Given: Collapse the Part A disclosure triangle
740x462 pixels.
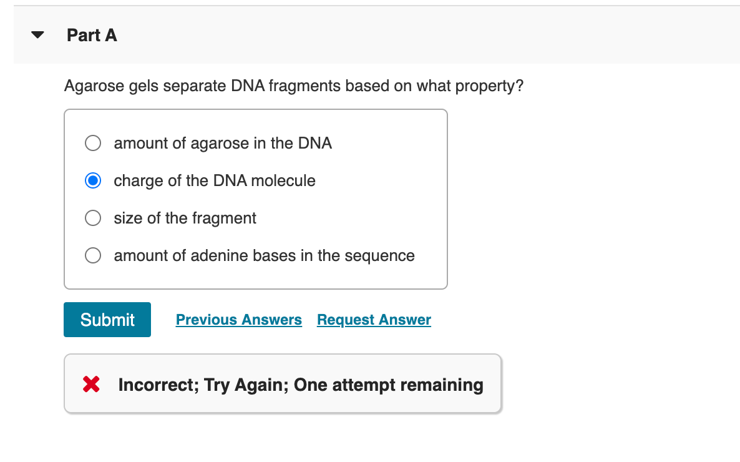Looking at the screenshot, I should pos(38,36).
